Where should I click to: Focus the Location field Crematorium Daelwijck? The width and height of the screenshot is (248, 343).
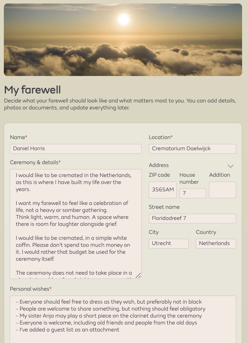click(x=192, y=149)
